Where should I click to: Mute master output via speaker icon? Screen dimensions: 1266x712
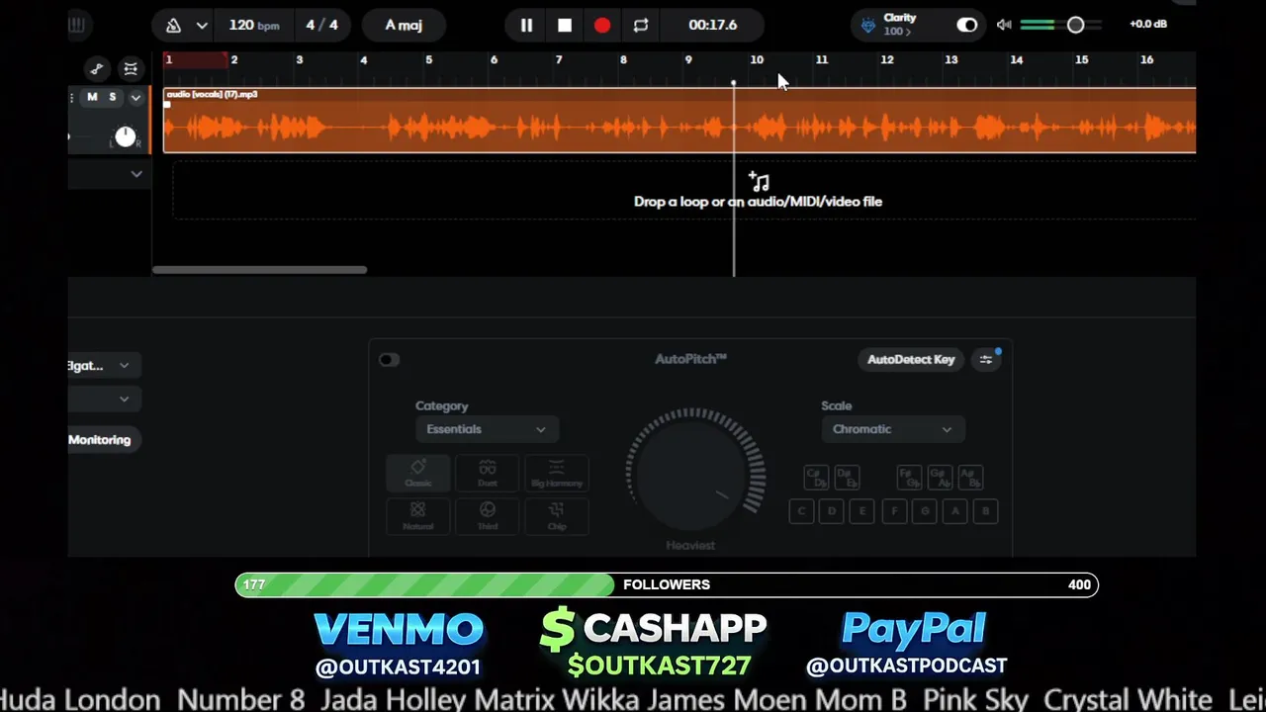click(x=1004, y=25)
